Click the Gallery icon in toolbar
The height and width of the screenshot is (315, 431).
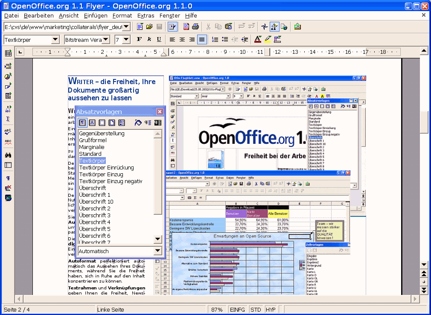[x=297, y=26]
